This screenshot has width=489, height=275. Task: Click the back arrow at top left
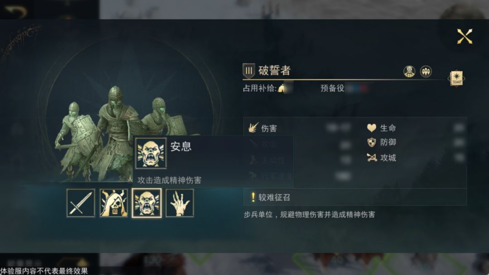[15, 11]
